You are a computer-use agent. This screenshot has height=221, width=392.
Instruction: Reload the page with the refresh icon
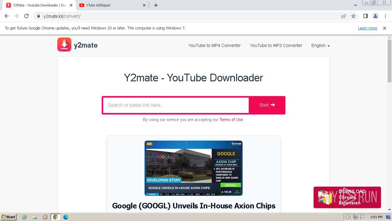coord(26,16)
